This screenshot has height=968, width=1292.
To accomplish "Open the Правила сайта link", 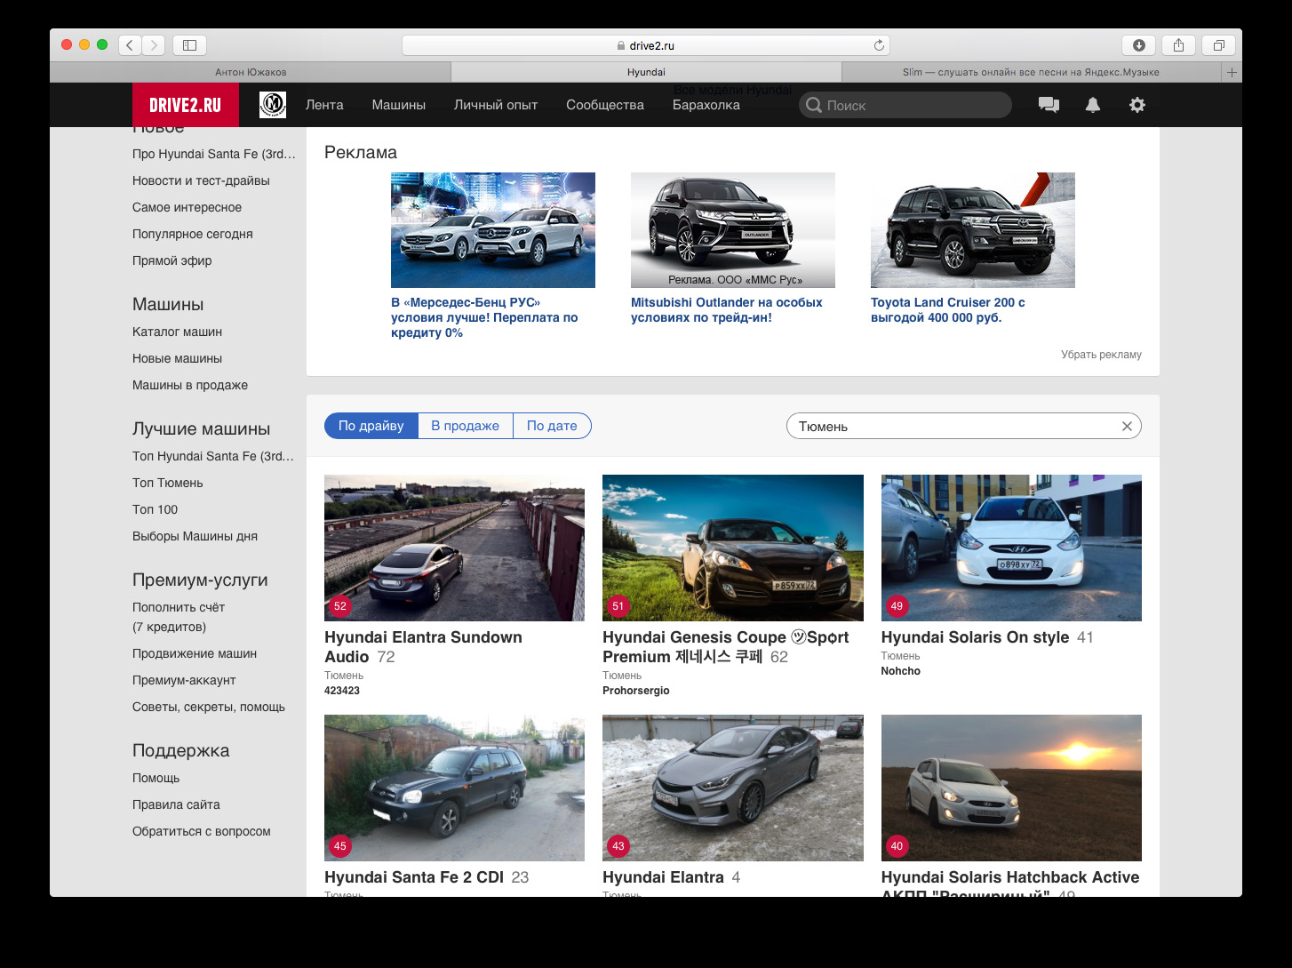I will 176,804.
